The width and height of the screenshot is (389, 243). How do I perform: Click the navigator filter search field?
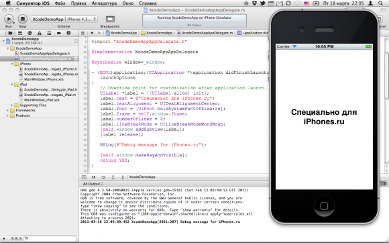[51, 238]
